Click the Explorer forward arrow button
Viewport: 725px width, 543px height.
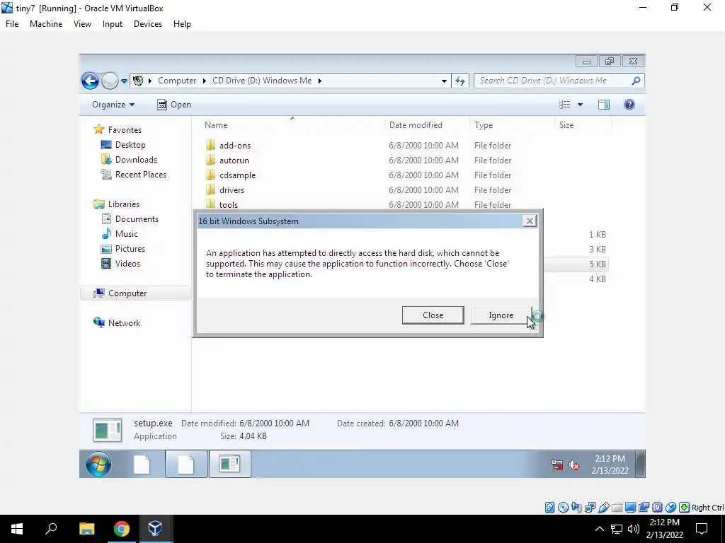pos(110,81)
